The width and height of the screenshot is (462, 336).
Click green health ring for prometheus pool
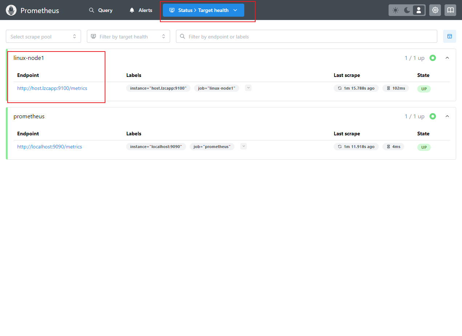[433, 116]
